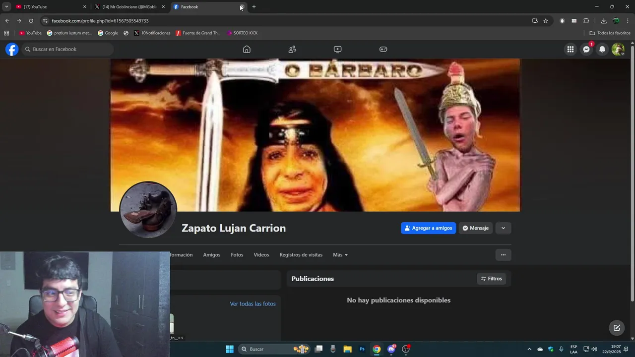This screenshot has height=357, width=635.
Task: Open the Registros de visitas tab
Action: (x=301, y=255)
